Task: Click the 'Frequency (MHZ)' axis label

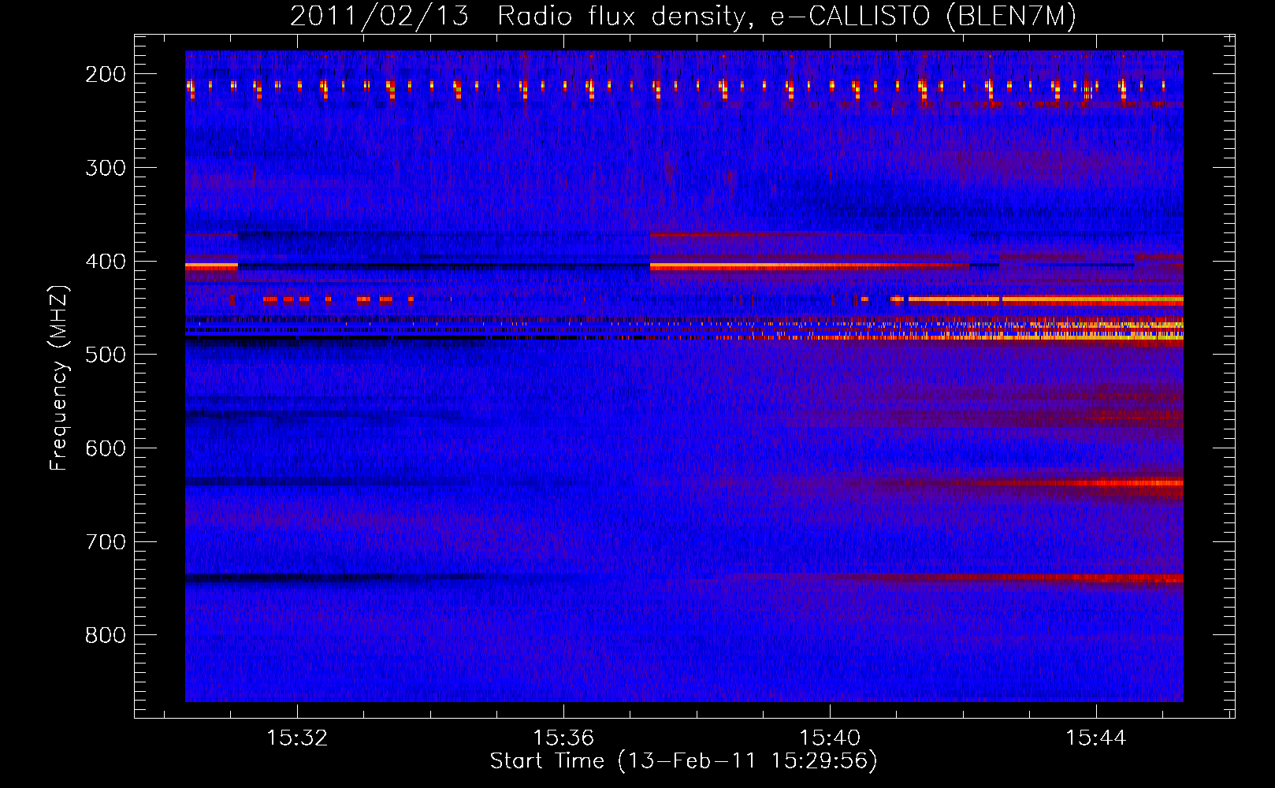Action: 60,377
